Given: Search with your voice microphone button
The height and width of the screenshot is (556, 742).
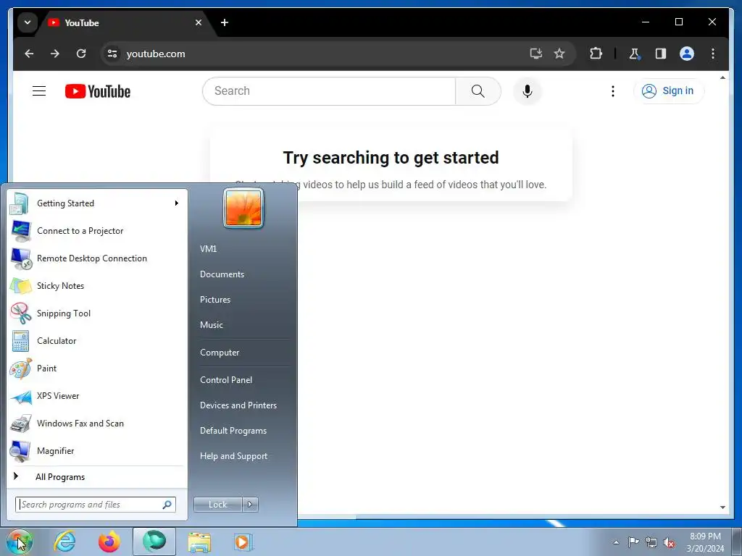Looking at the screenshot, I should click(528, 90).
